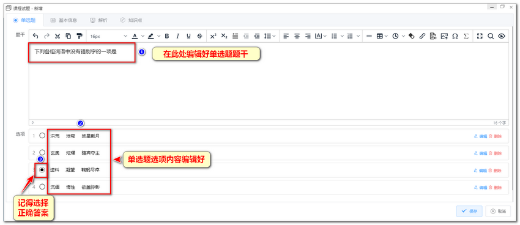Insert a numbered list
The image size is (520, 225).
click(x=350, y=36)
